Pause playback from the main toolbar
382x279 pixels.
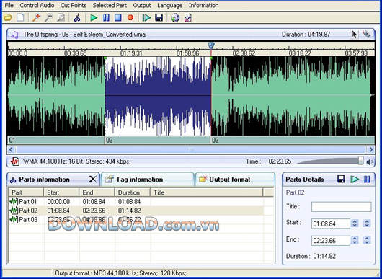(106, 17)
